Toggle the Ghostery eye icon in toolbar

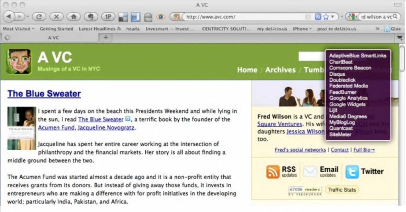point(161,17)
